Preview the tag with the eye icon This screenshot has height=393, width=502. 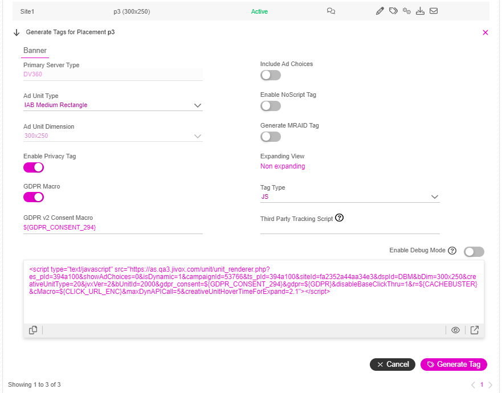[455, 330]
